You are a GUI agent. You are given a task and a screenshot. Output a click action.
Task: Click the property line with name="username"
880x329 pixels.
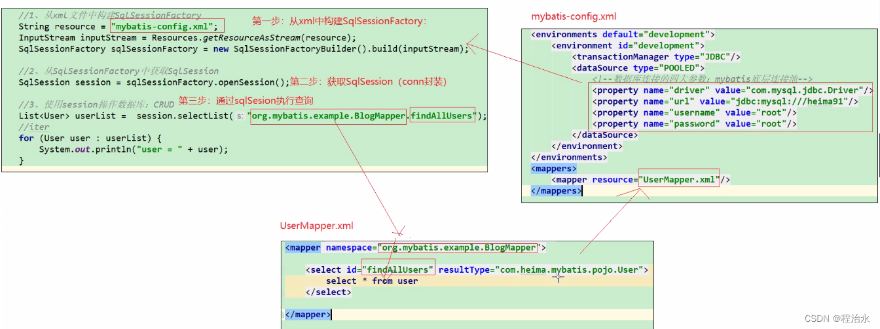coord(695,113)
